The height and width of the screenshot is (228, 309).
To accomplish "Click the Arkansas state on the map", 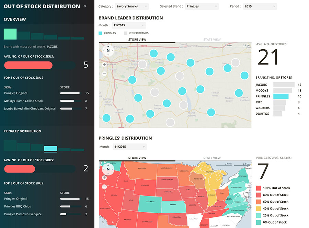I will (194, 219).
